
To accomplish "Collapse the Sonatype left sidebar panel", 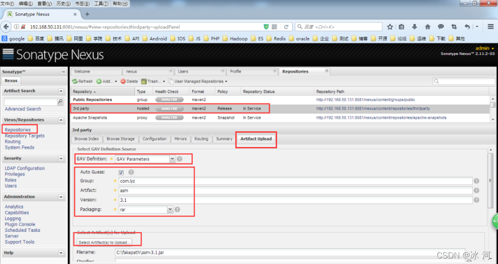I will pyautogui.click(x=63, y=72).
